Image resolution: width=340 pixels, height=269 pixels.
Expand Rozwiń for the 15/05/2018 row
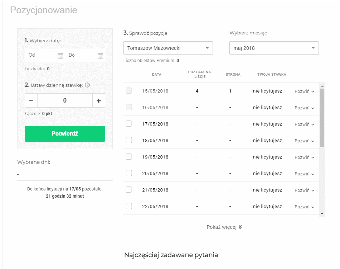(305, 91)
